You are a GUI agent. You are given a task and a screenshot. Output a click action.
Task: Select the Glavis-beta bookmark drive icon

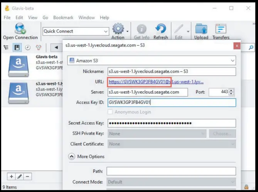(x=19, y=66)
